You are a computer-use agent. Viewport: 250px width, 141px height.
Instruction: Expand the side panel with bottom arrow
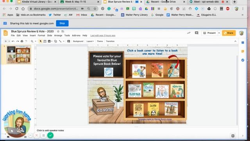[243, 136]
